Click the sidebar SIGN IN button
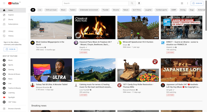 tap(10, 49)
